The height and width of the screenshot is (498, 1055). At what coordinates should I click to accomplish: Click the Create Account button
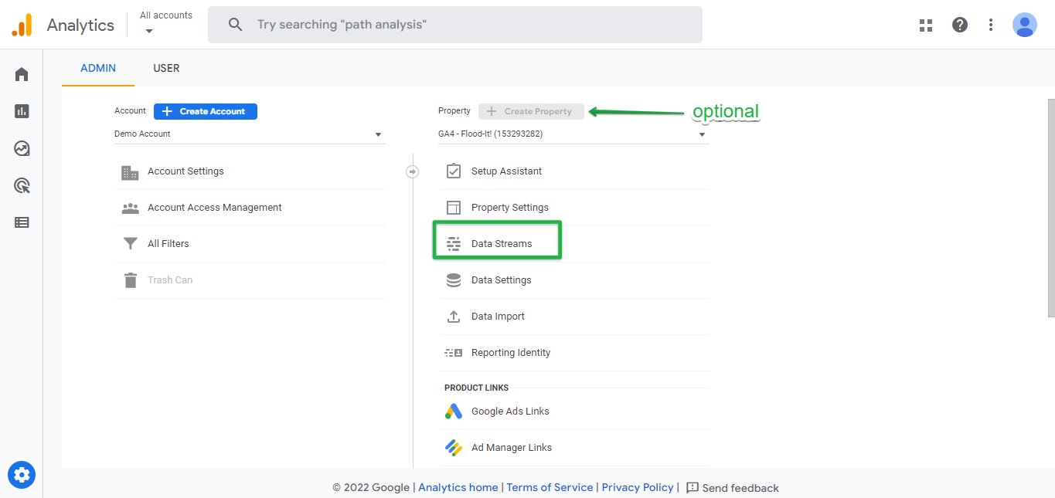click(x=206, y=111)
